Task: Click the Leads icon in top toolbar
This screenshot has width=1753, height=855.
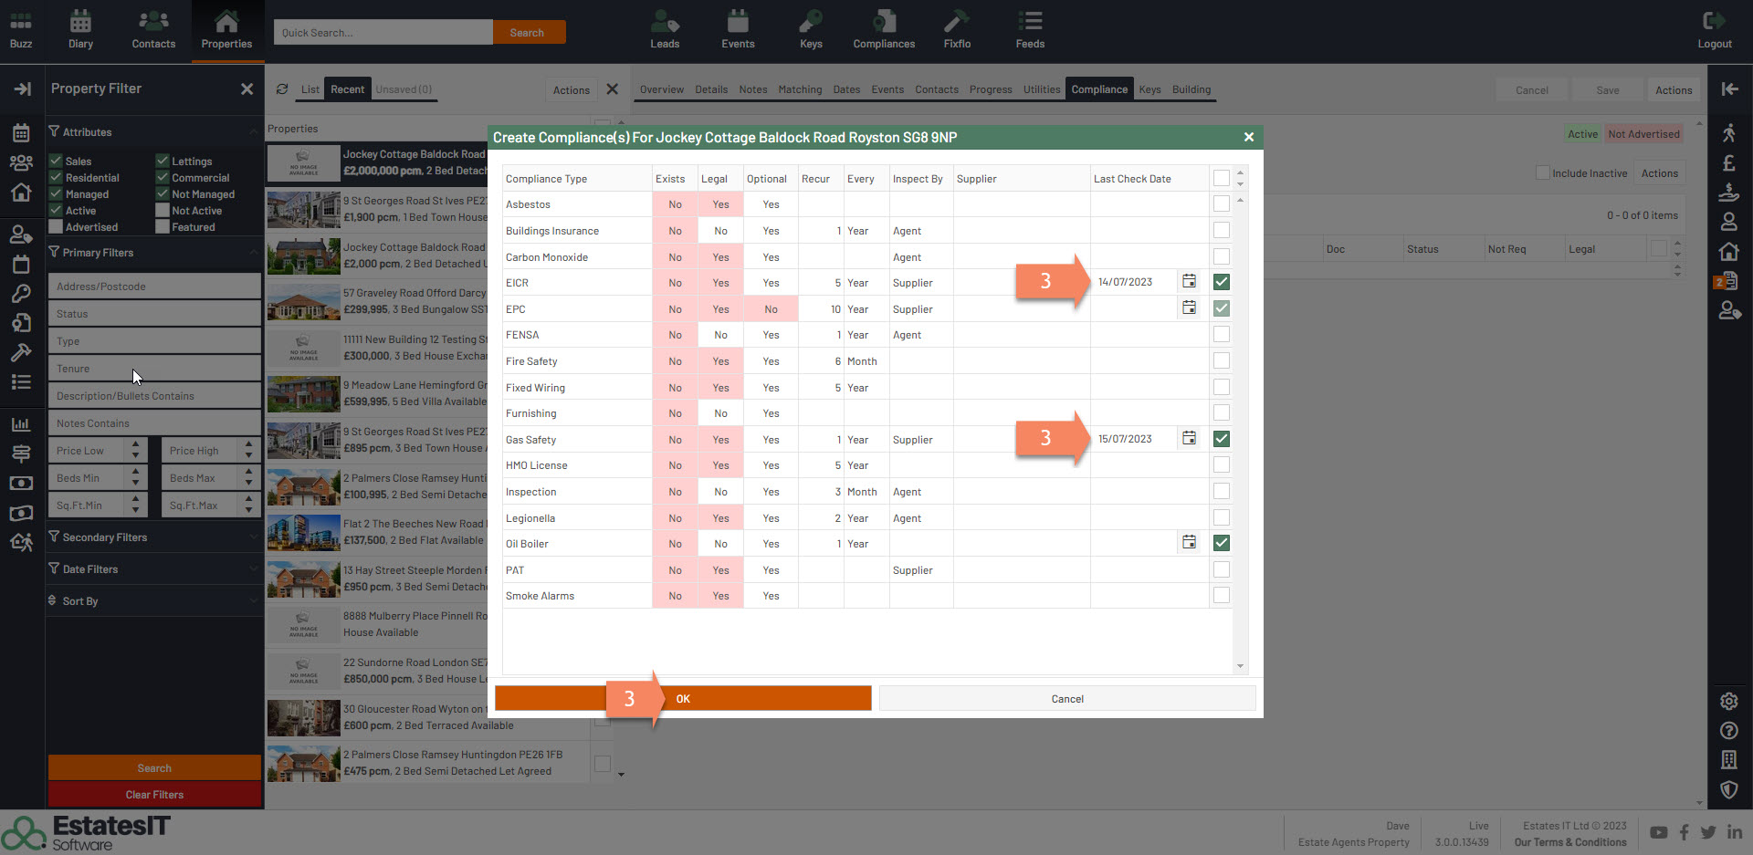Action: coord(665,22)
